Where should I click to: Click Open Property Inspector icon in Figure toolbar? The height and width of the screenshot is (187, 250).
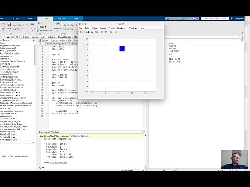115,32
